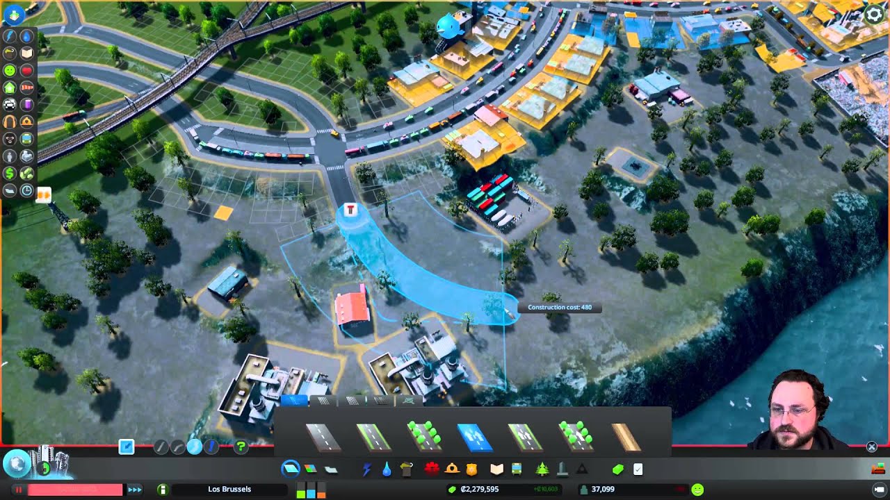
Task: Show the Health red heart info view
Action: coord(26,70)
